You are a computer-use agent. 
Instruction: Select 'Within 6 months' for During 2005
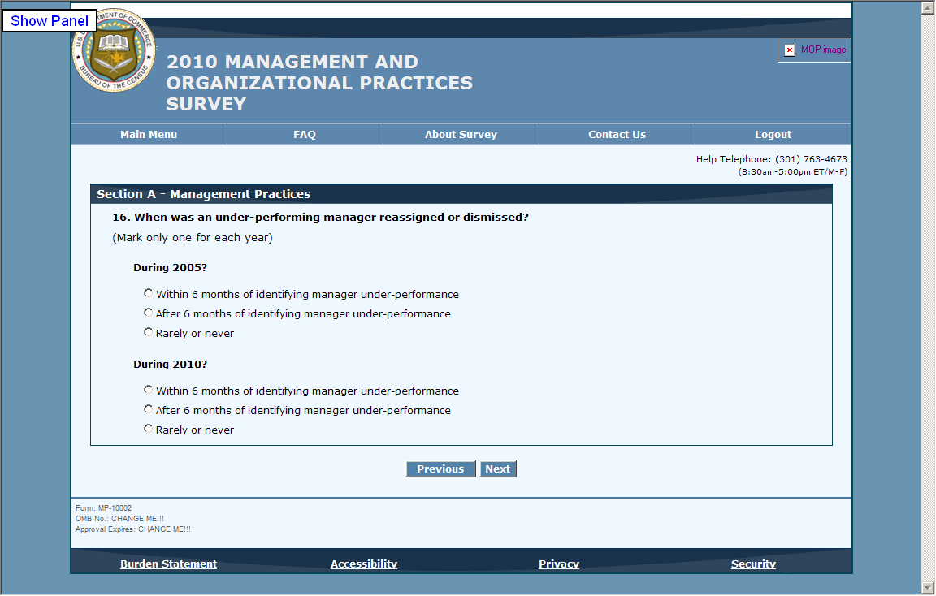(148, 293)
